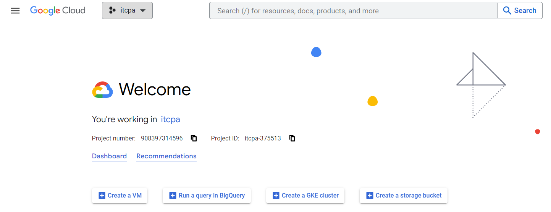Open the Recommendations link
This screenshot has height=212, width=551.
(166, 156)
